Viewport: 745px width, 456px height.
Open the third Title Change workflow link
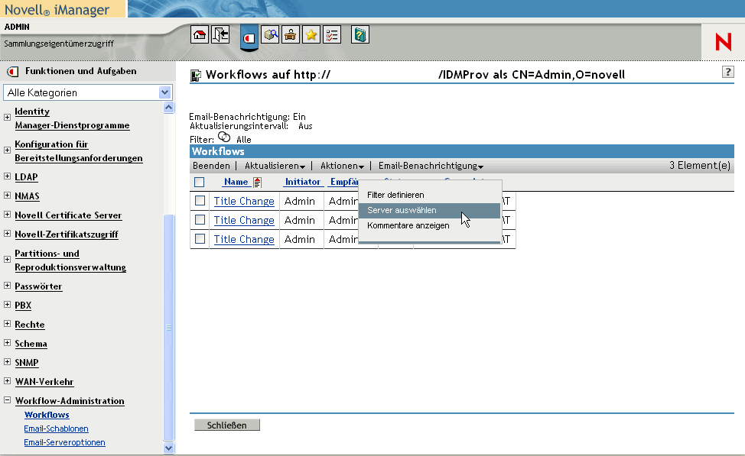(x=244, y=239)
